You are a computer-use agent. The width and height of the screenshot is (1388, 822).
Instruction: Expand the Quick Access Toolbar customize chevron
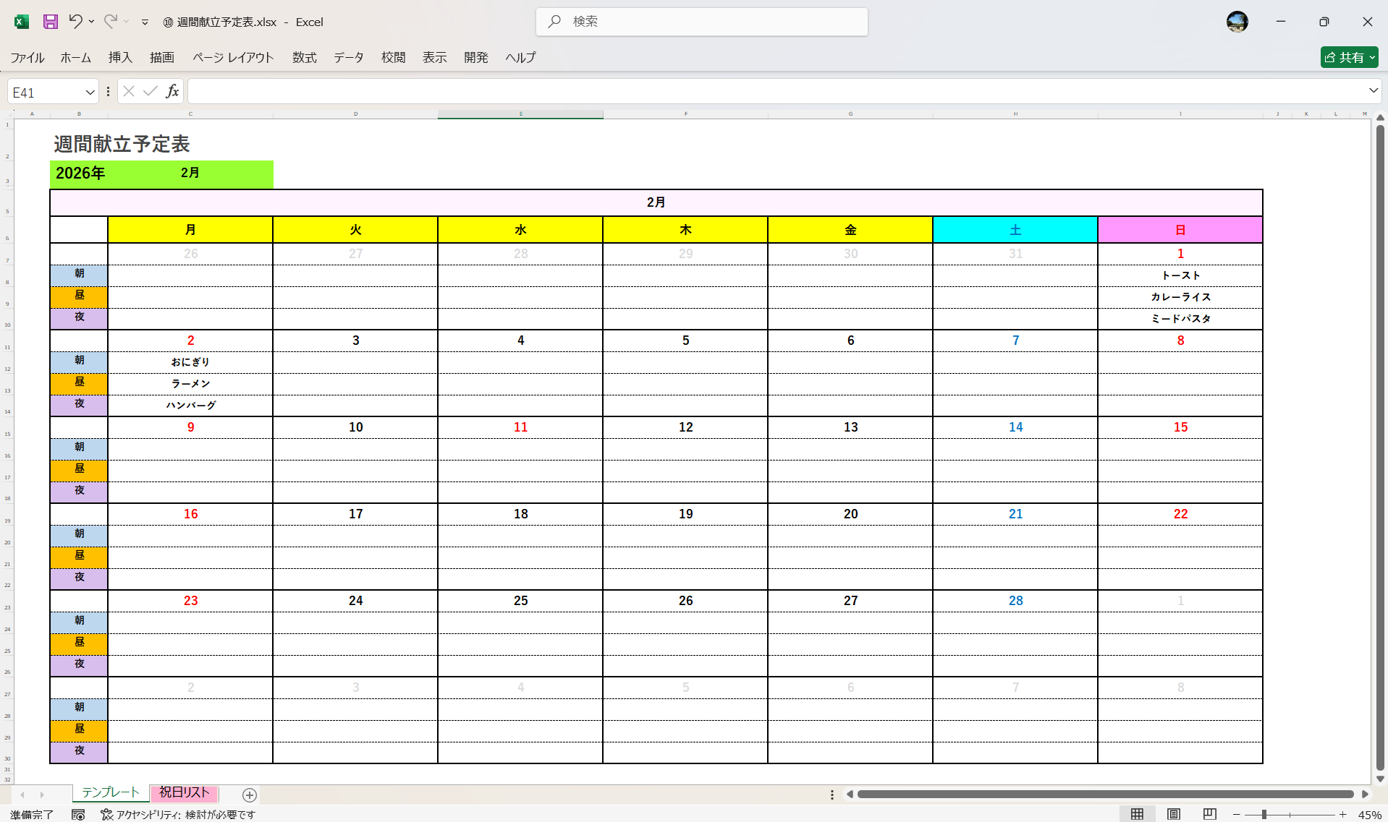tap(145, 22)
